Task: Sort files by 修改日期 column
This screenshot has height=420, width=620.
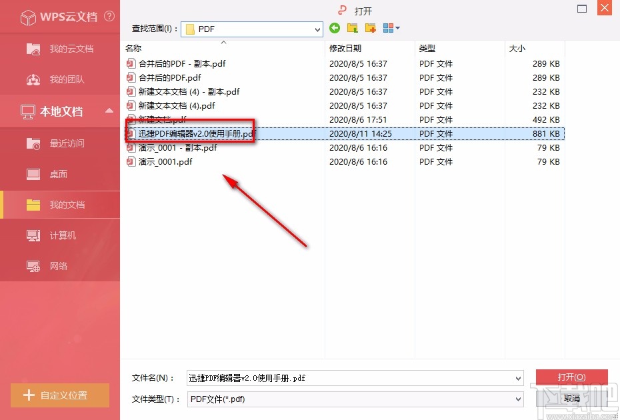Action: tap(346, 48)
